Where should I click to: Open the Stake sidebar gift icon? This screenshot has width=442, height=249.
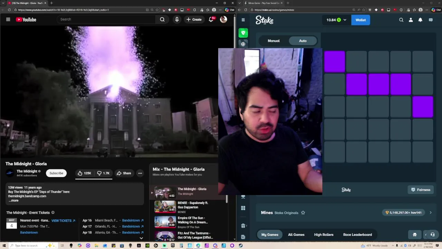[243, 225]
